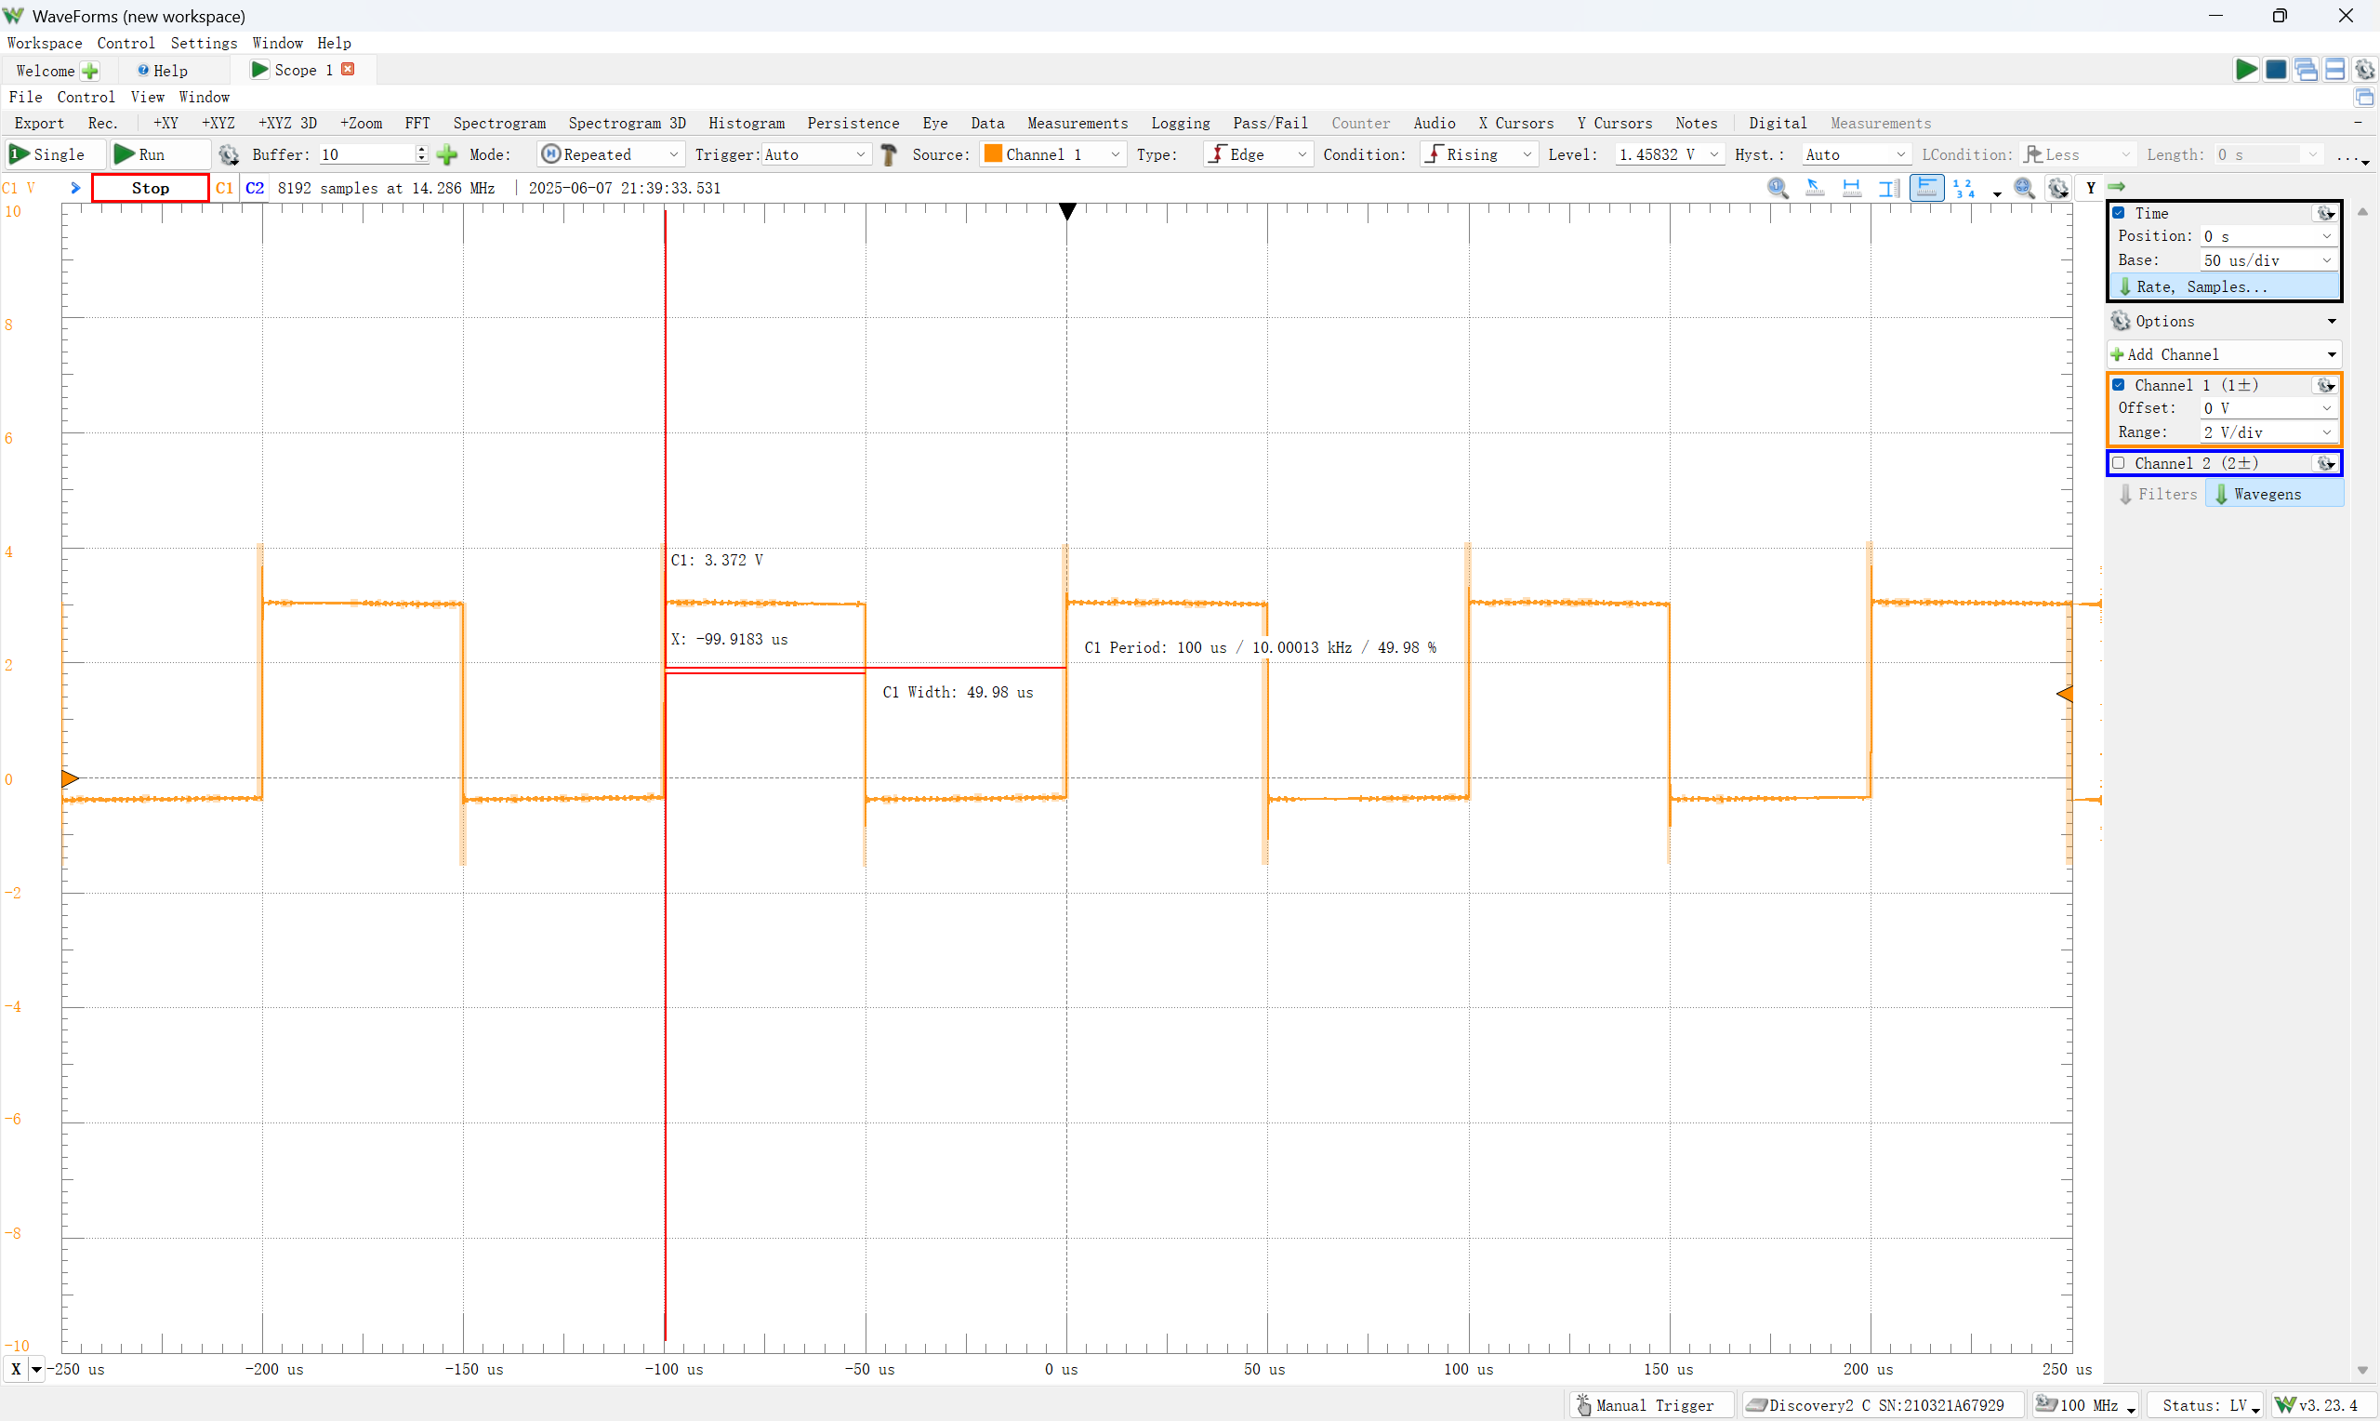Open the plot options gear icon
The height and width of the screenshot is (1421, 2380).
tap(2057, 188)
